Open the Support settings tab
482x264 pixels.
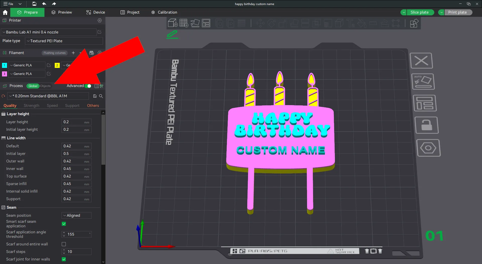(x=72, y=106)
